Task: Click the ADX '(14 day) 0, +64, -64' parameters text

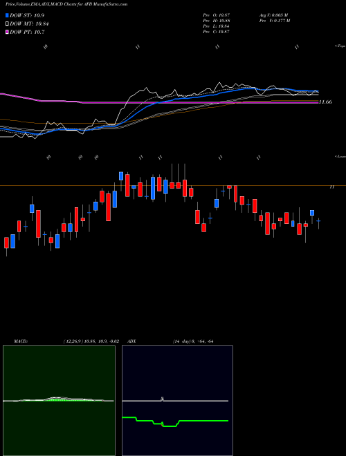Action: (193, 341)
